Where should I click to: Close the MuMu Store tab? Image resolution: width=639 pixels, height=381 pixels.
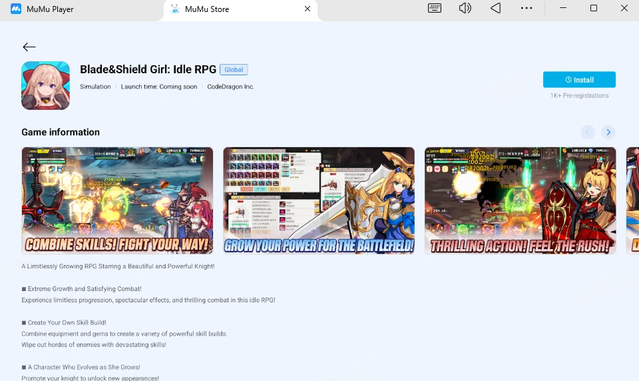tap(308, 9)
